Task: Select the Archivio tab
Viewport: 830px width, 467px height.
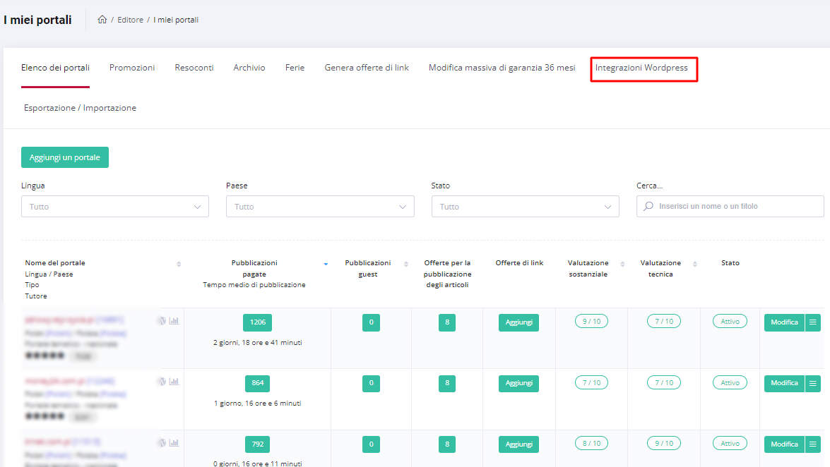Action: 249,68
